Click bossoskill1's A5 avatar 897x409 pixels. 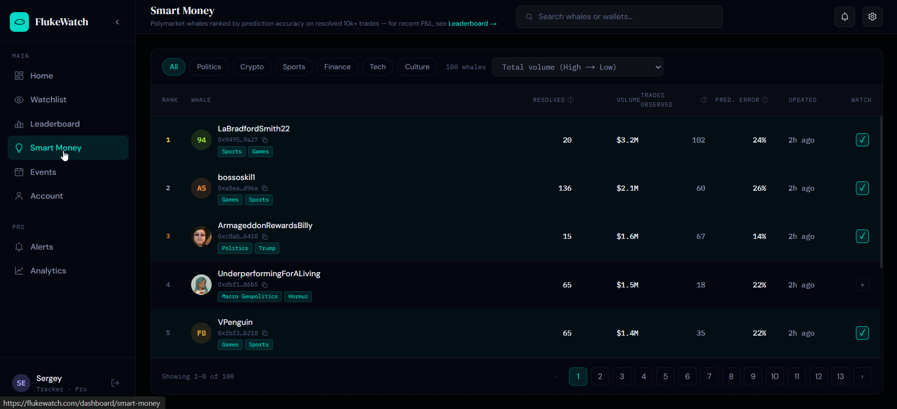[x=201, y=188]
